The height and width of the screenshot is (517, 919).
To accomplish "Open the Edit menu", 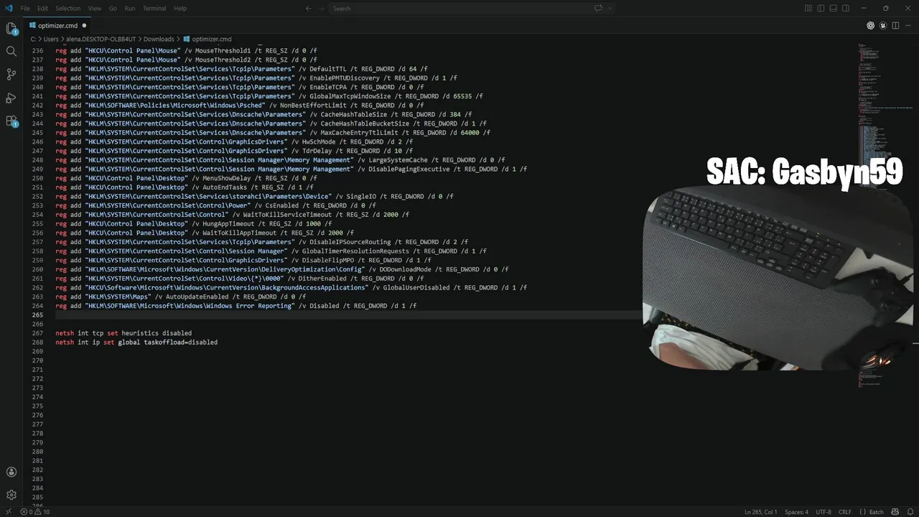I will [x=42, y=8].
